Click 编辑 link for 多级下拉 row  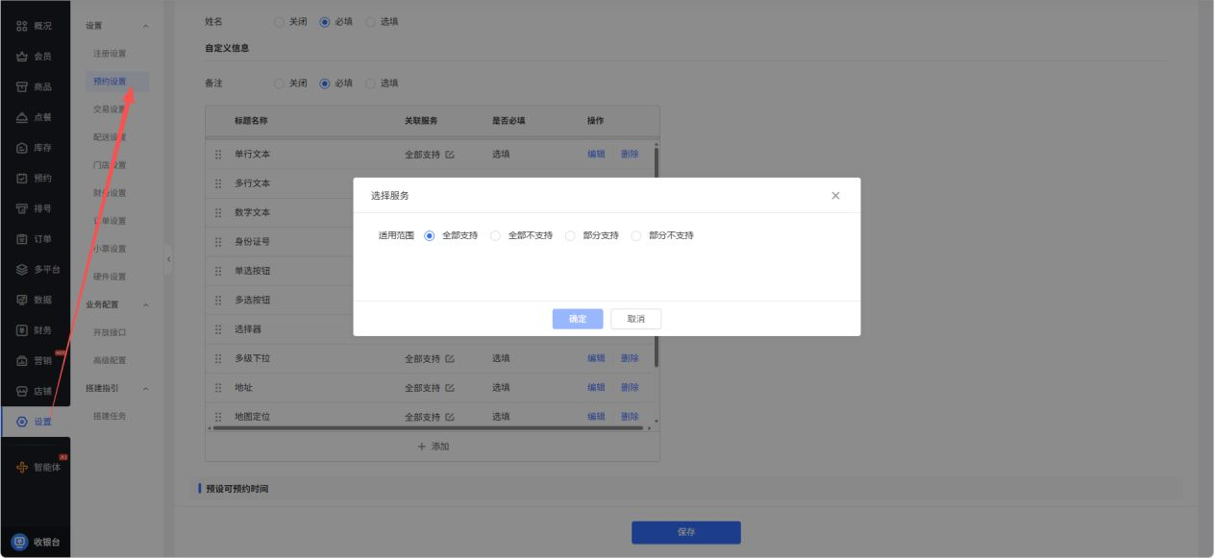click(597, 359)
